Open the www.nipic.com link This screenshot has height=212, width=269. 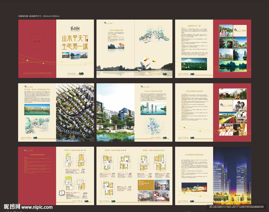(x=37, y=207)
